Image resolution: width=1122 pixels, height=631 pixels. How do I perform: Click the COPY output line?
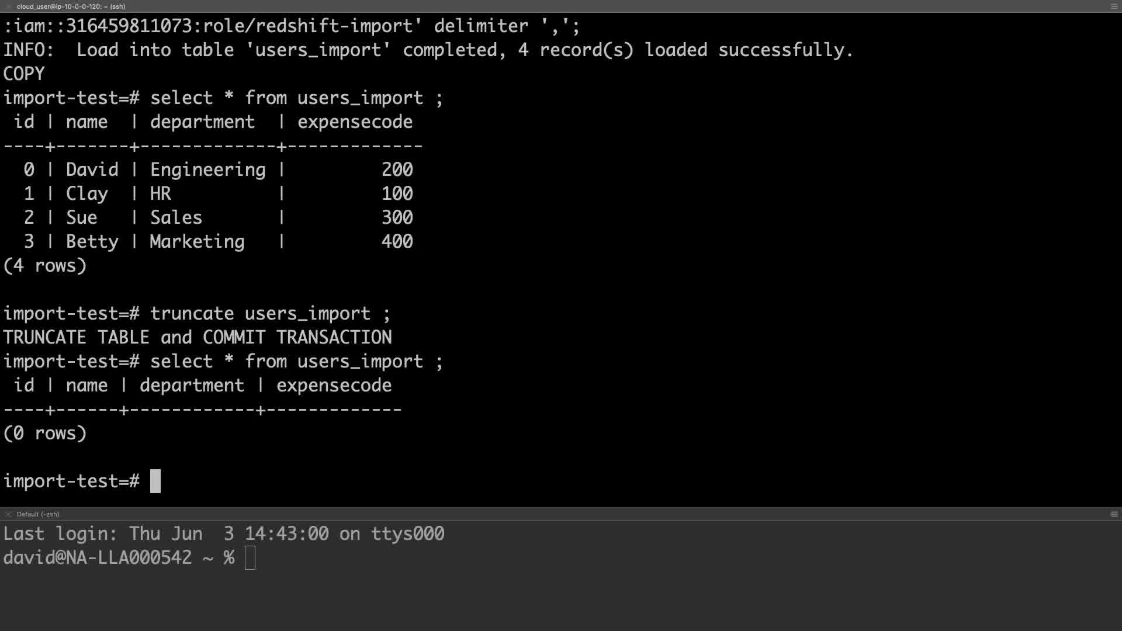click(x=24, y=74)
